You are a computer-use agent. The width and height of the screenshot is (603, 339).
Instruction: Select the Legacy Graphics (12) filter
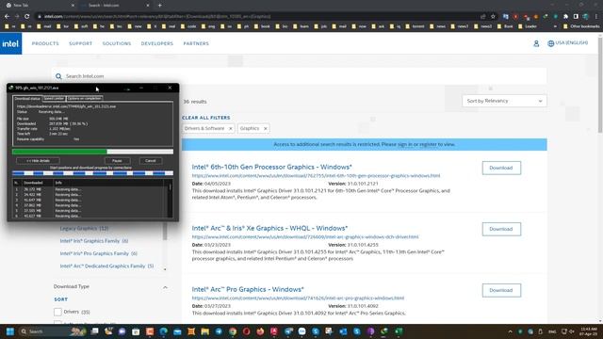click(84, 228)
